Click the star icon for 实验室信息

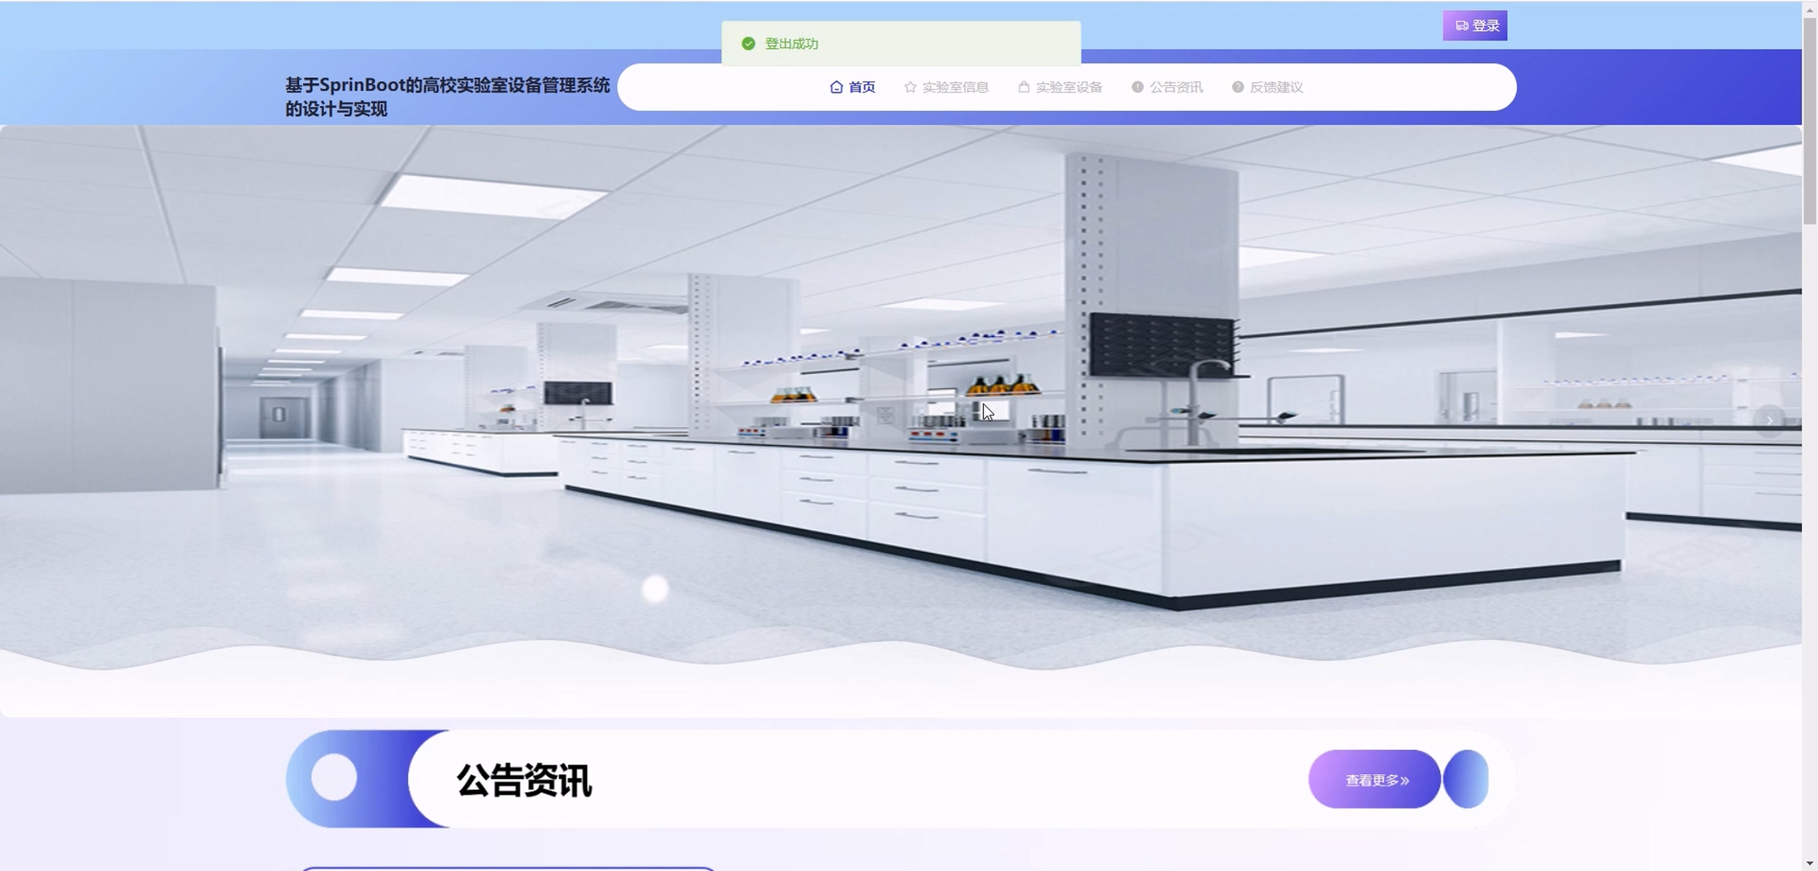pos(910,87)
